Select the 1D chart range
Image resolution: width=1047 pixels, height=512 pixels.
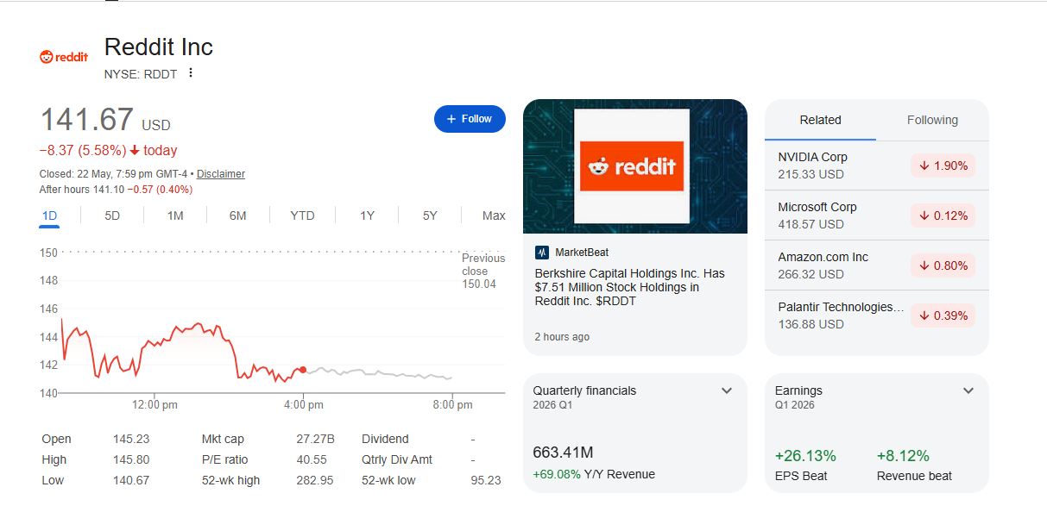49,215
